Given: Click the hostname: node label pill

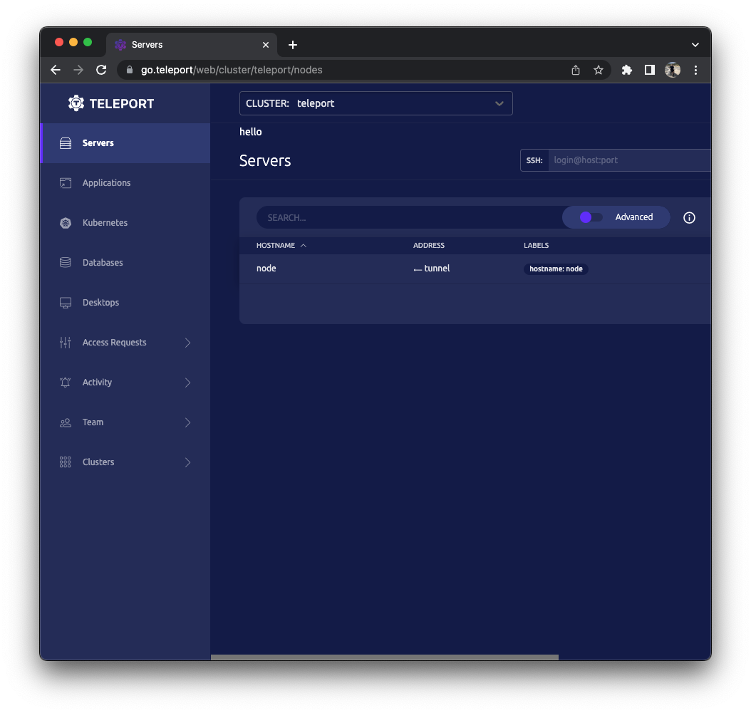Looking at the screenshot, I should coord(556,269).
